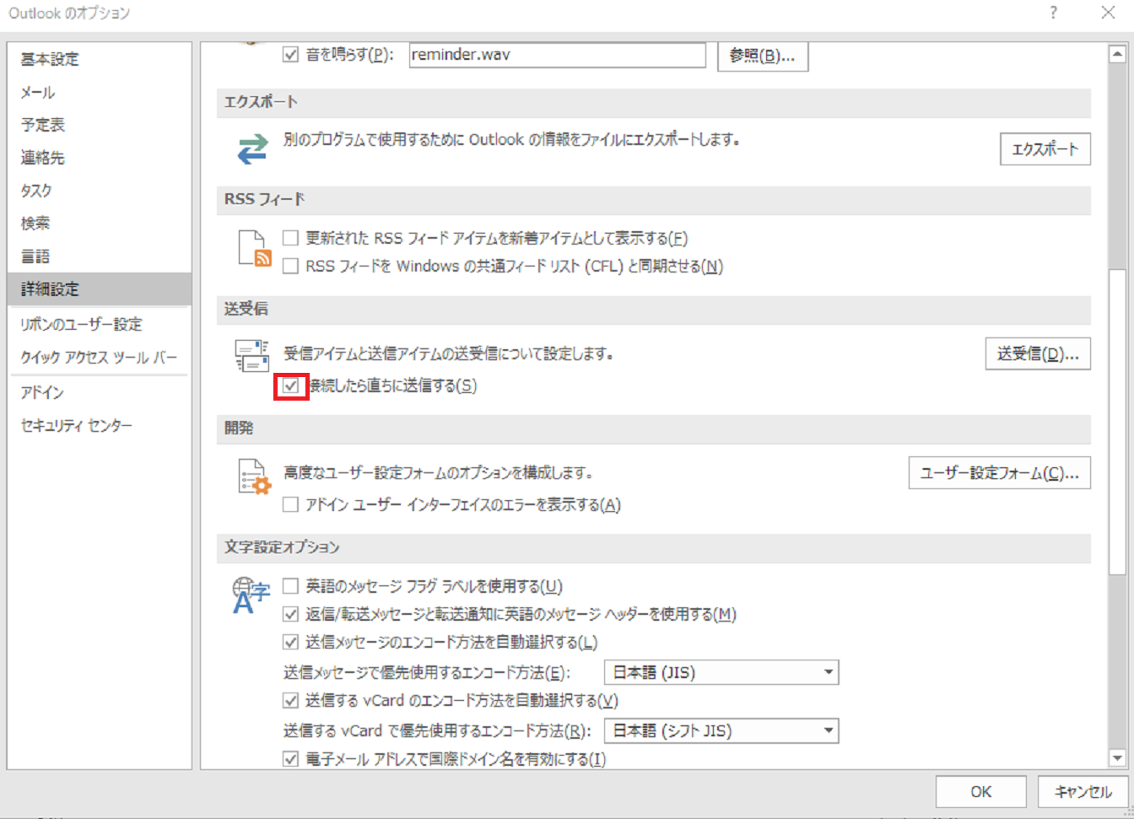1134x819 pixels.
Task: Click the send/receive envelope icon
Action: click(252, 355)
